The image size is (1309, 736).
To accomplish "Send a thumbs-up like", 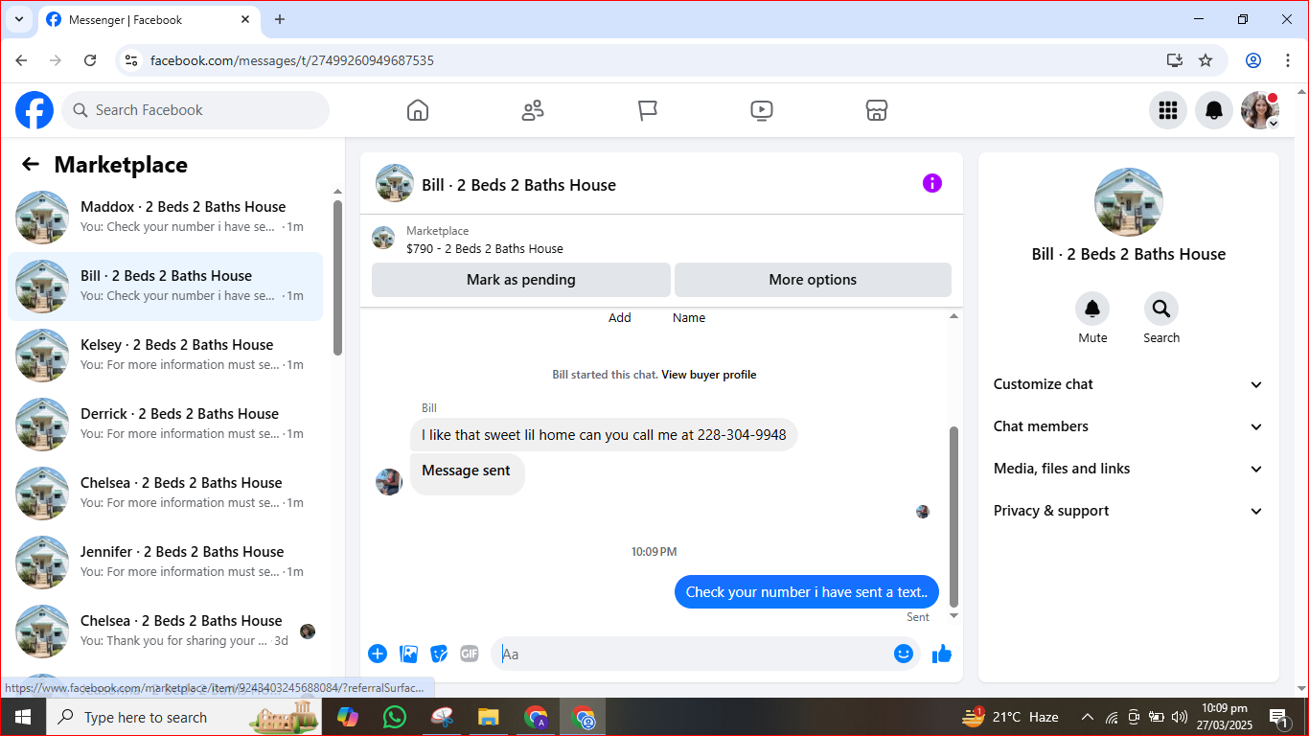I will point(942,654).
